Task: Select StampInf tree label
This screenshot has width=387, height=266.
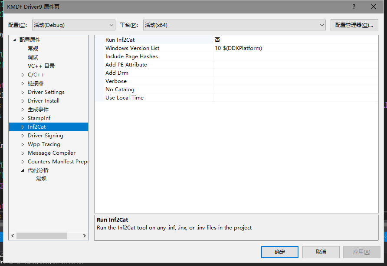Action: coord(39,118)
